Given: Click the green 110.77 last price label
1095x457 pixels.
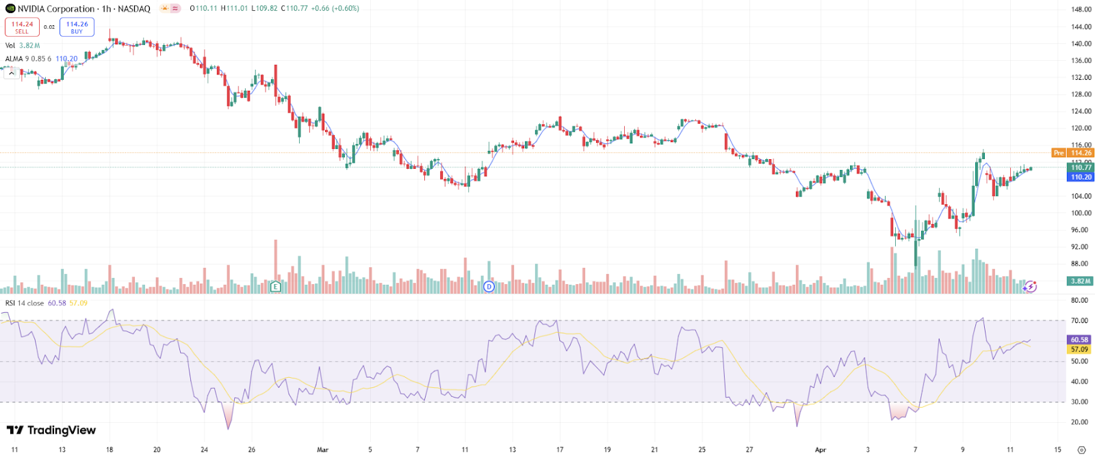Looking at the screenshot, I should [x=1081, y=167].
